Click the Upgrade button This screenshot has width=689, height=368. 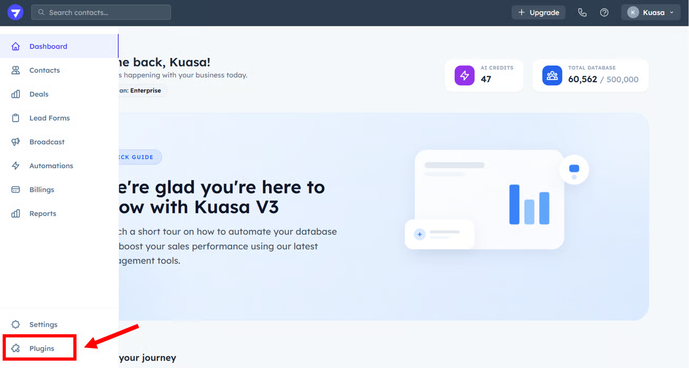click(538, 13)
